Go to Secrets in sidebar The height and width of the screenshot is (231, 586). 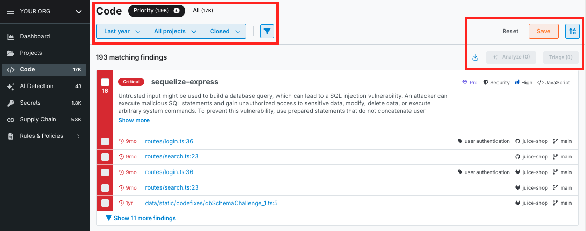click(30, 103)
